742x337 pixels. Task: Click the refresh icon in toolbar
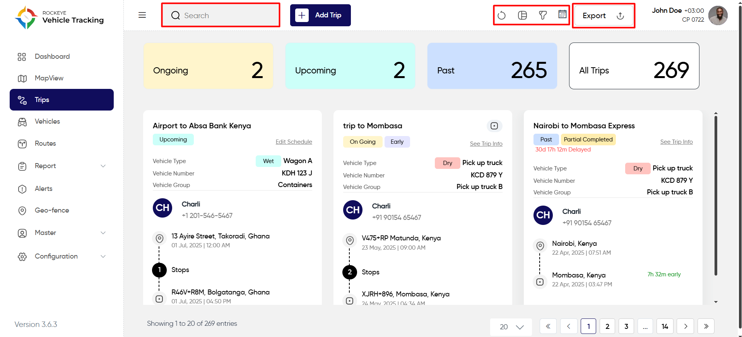pyautogui.click(x=502, y=15)
